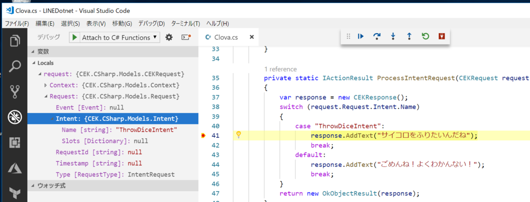The width and height of the screenshot is (530, 202).
Task: Open the 移動(G) menu
Action: 122,24
